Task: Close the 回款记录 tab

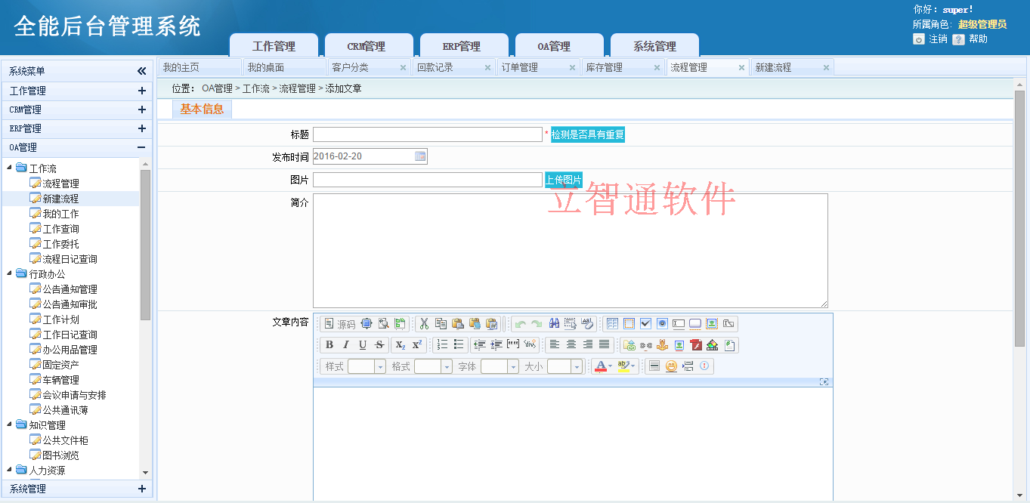Action: click(x=487, y=67)
